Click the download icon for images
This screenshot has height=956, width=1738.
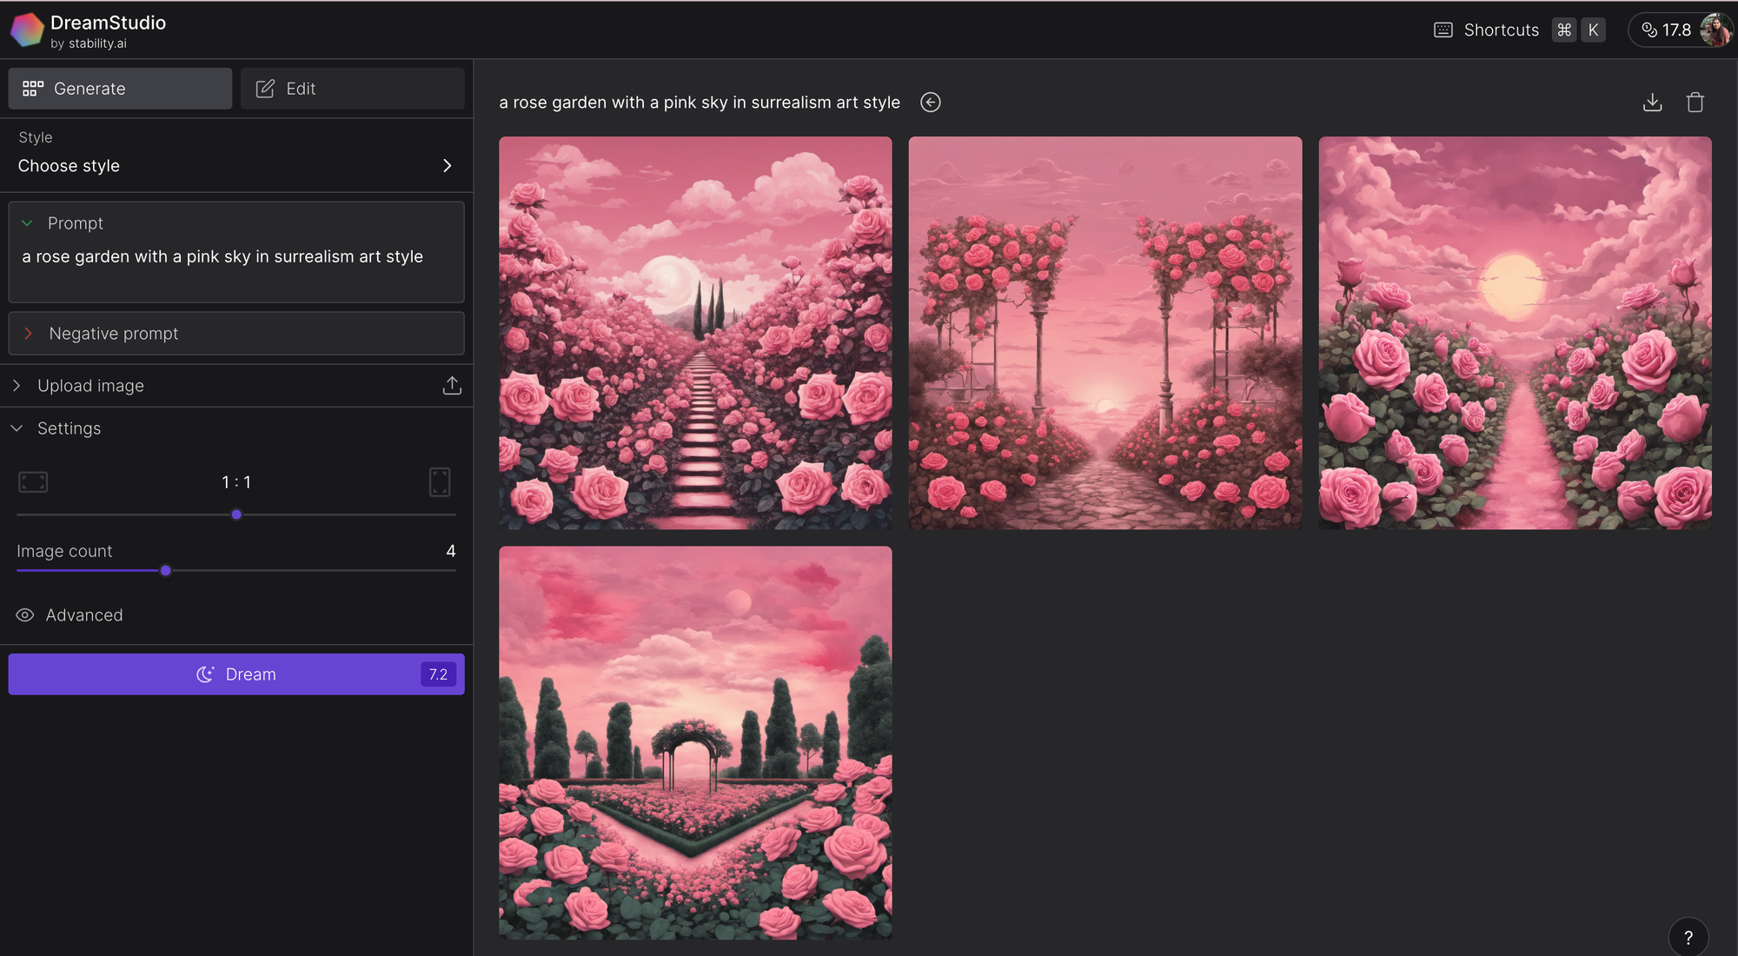click(x=1652, y=102)
